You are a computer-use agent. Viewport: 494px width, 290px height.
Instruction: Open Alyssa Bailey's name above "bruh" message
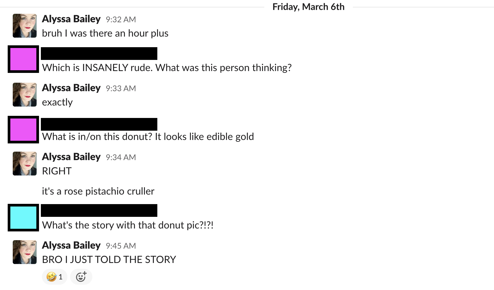(71, 19)
